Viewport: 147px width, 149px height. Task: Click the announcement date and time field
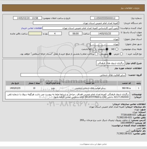(x=27, y=18)
